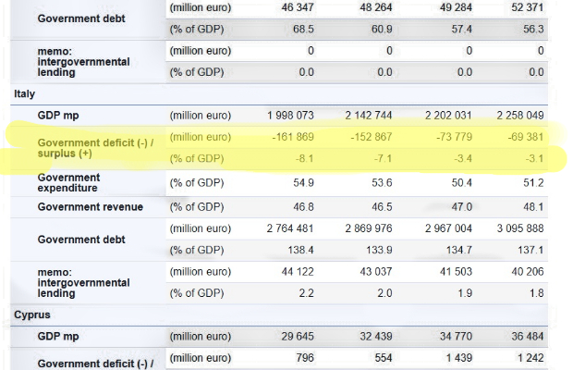This screenshot has width=573, height=370.
Task: Click top debt value 52 371
Action: [x=528, y=7]
